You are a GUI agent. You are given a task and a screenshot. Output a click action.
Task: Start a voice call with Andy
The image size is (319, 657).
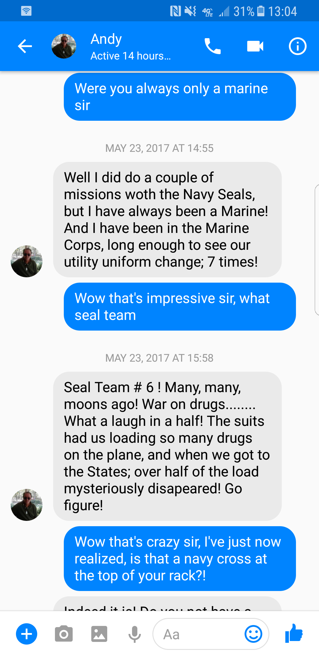pos(212,46)
